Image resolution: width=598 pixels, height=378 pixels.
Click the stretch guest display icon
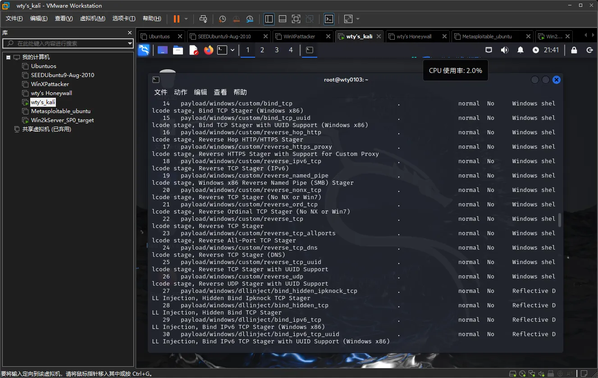[x=348, y=19]
